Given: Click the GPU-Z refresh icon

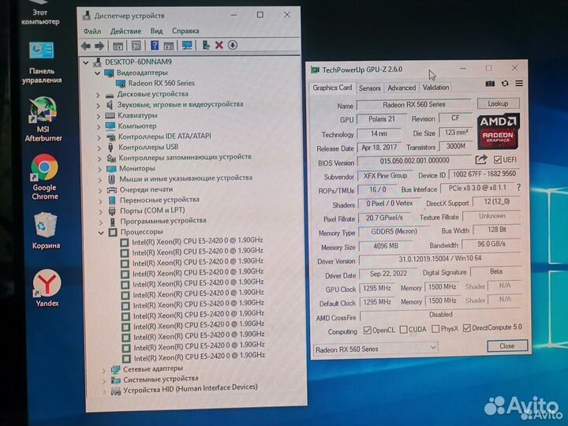Looking at the screenshot, I should point(505,84).
